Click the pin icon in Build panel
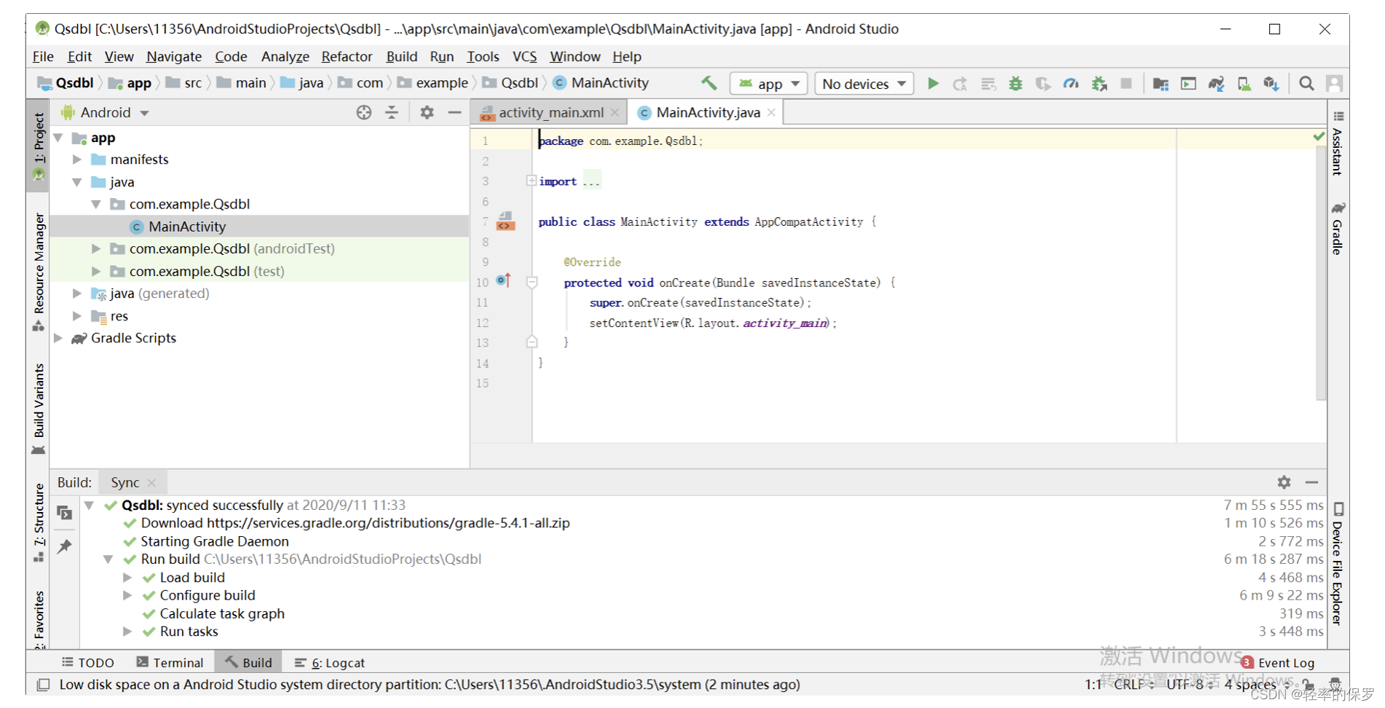Viewport: 1385px width, 708px height. pyautogui.click(x=65, y=546)
